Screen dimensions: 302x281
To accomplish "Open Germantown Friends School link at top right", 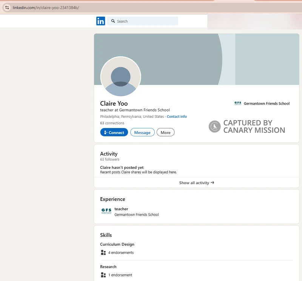I will click(x=267, y=103).
